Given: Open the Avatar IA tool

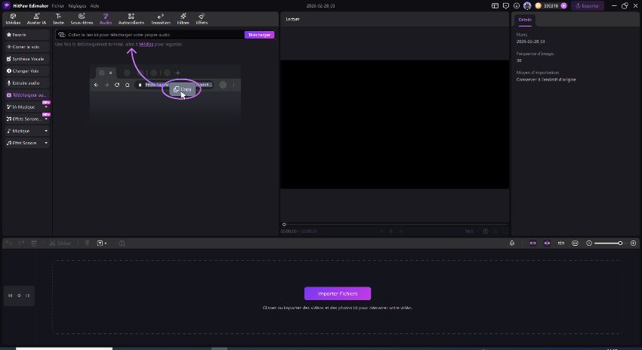Looking at the screenshot, I should (x=36, y=19).
